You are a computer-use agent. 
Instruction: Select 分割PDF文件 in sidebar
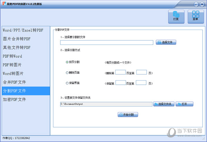click(x=26, y=91)
